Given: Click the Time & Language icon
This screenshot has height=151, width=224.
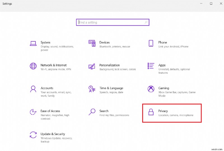Looking at the screenshot, I should 92,89.
